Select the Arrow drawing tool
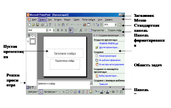 [x=63, y=92]
